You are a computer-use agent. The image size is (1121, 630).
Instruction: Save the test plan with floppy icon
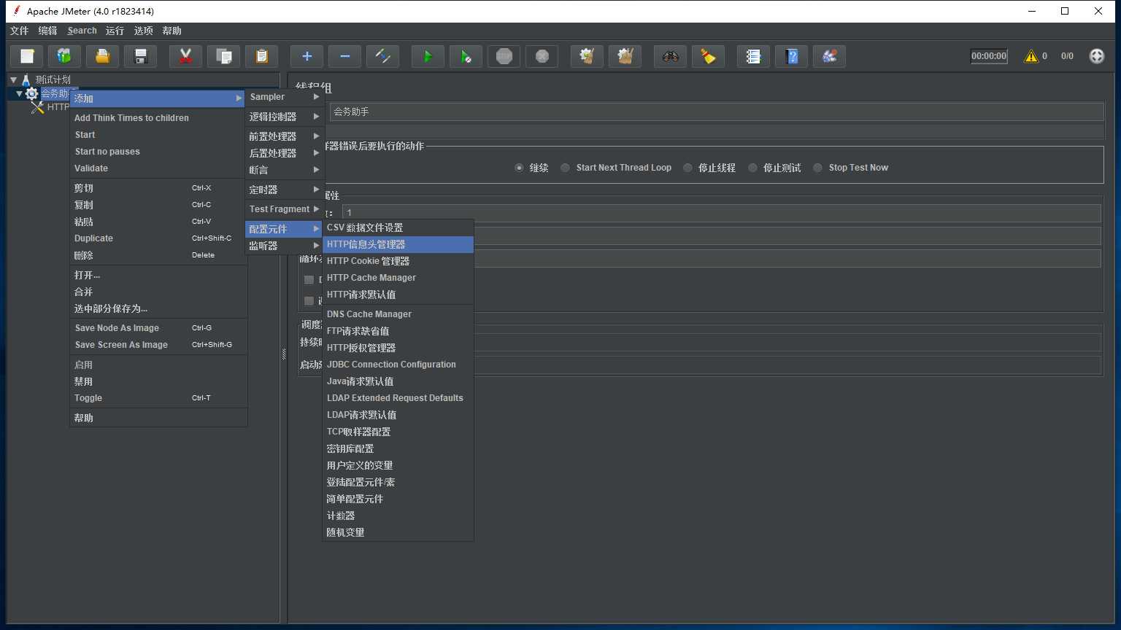click(x=141, y=56)
